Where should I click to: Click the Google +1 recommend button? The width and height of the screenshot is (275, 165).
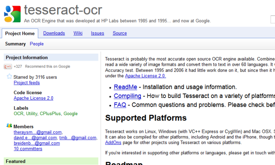[x=8, y=67]
